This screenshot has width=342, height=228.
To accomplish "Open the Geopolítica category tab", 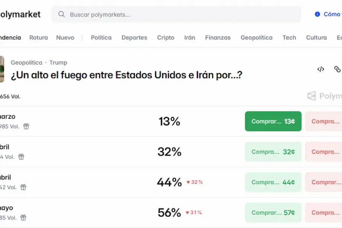I will click(256, 38).
